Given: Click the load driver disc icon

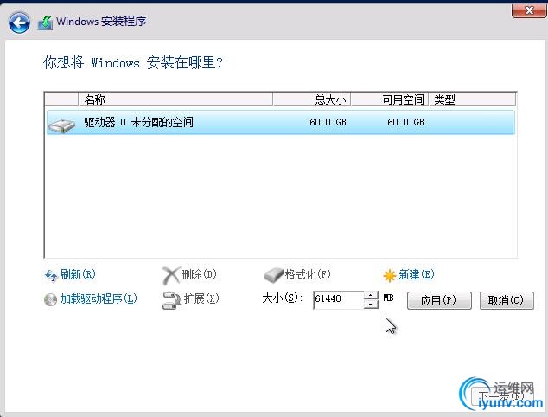Looking at the screenshot, I should click(x=50, y=300).
